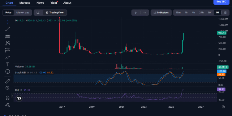Open chart settings gear at bottom right
The height and width of the screenshot is (116, 232).
coord(223,107)
